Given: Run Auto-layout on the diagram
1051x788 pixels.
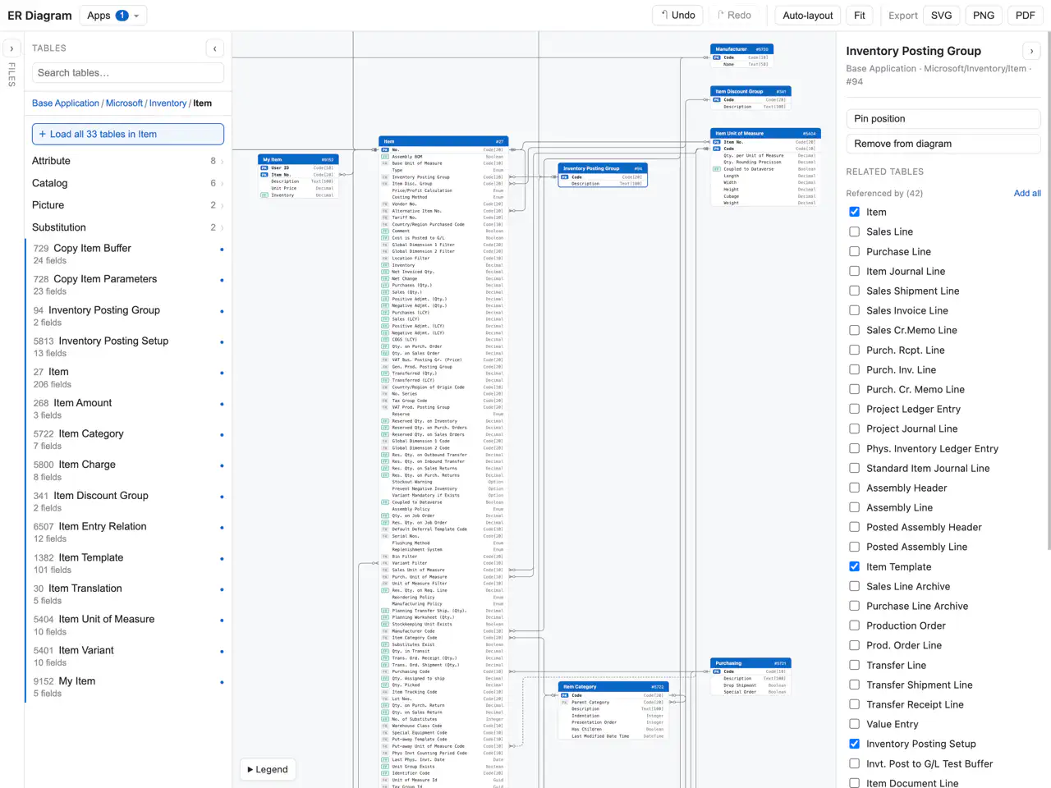Looking at the screenshot, I should point(807,15).
